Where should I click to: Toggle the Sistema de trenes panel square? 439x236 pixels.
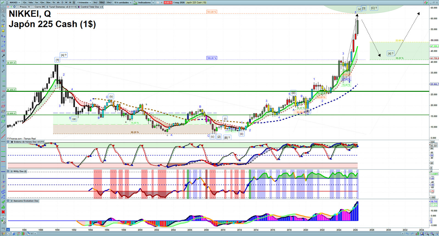point(12,142)
